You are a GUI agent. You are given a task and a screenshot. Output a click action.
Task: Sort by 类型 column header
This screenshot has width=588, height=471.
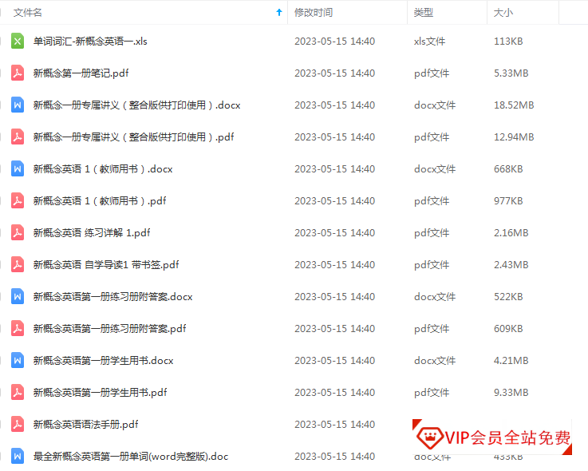(x=424, y=13)
